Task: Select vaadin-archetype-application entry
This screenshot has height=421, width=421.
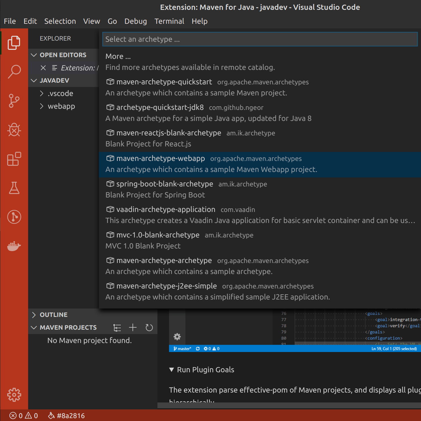Action: [x=260, y=215]
